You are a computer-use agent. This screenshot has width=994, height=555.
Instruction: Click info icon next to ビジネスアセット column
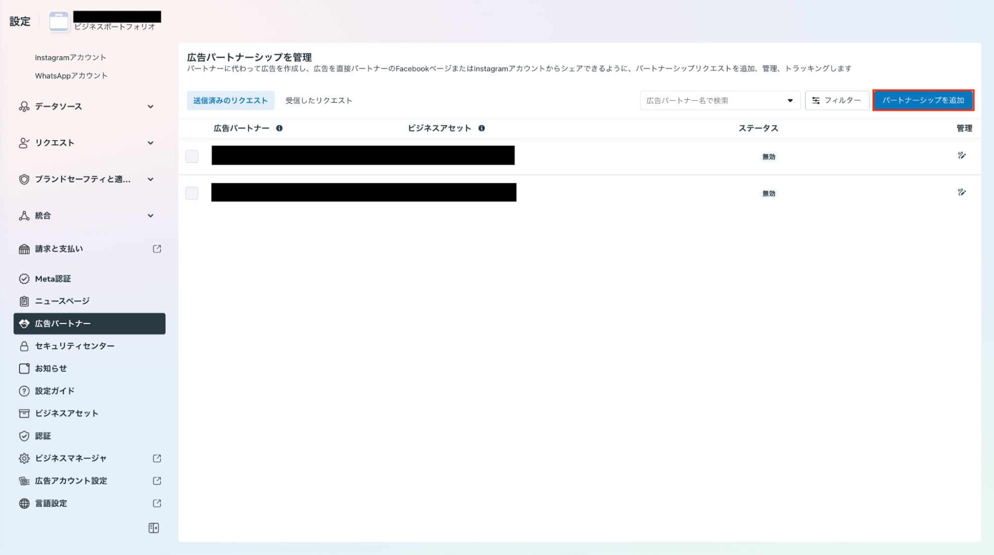(x=481, y=128)
